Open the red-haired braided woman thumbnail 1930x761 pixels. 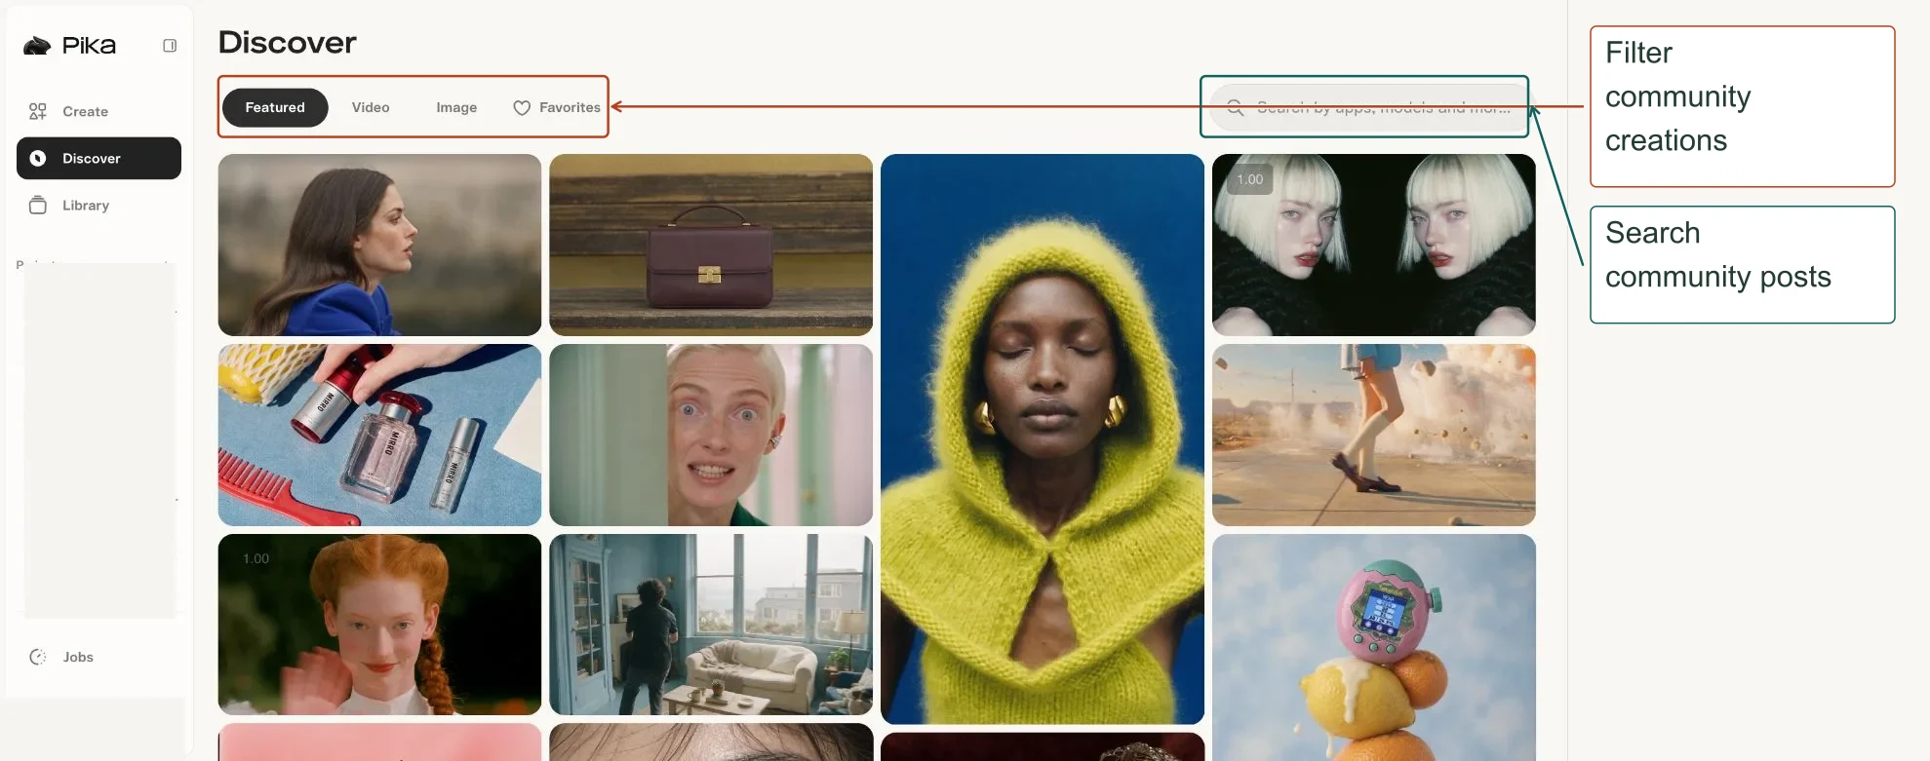point(379,625)
